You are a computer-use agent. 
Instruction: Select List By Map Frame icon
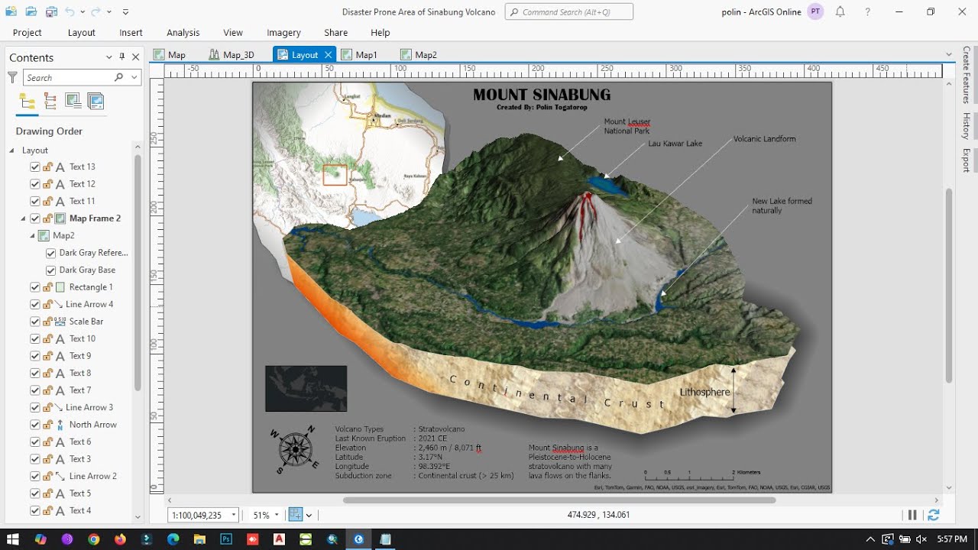[73, 101]
